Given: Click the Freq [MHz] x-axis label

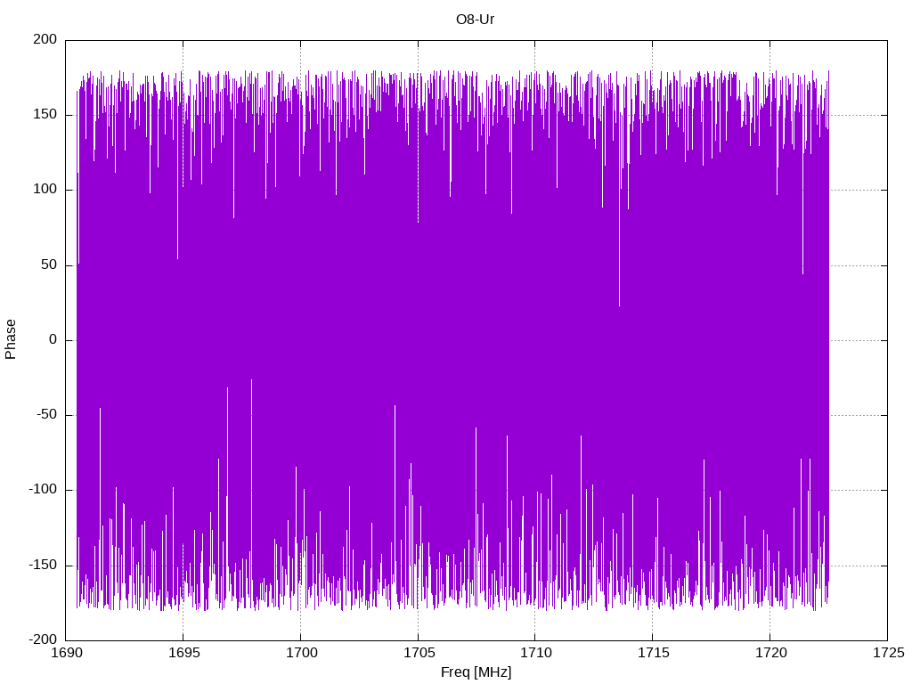Looking at the screenshot, I should (x=476, y=672).
